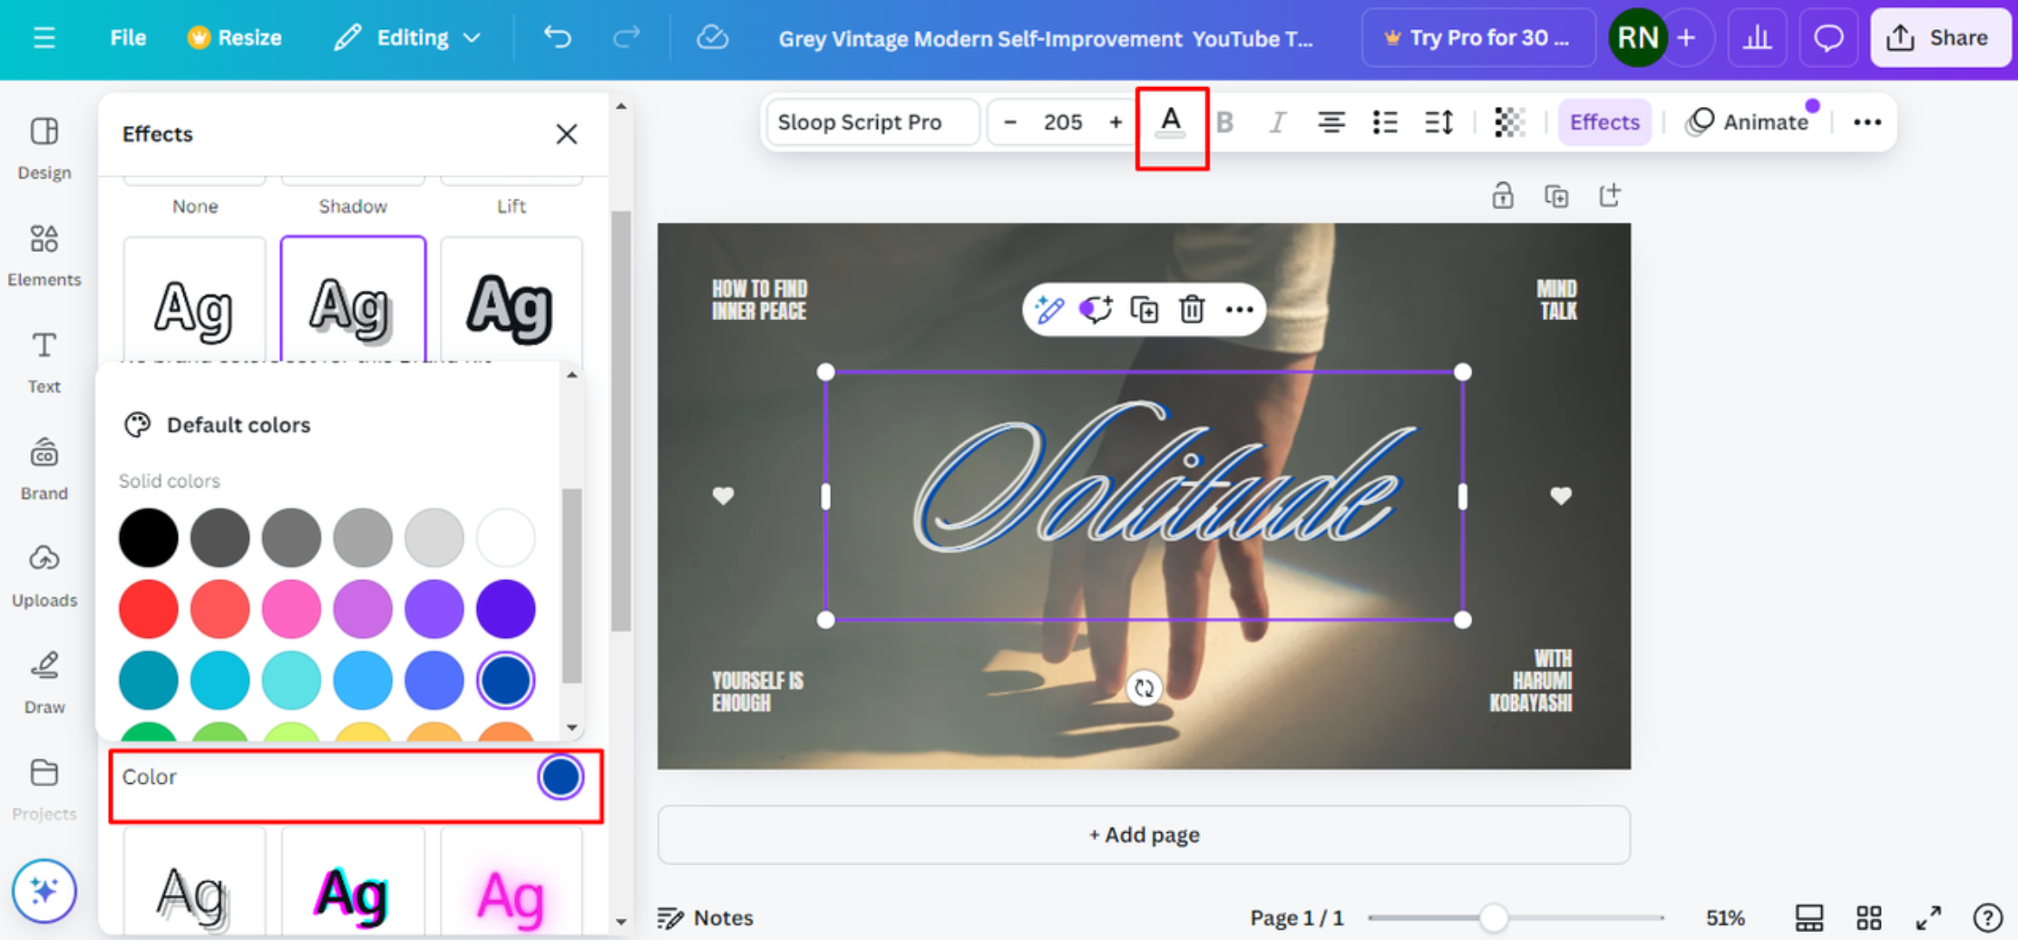Toggle italic formatting on the text

point(1277,121)
